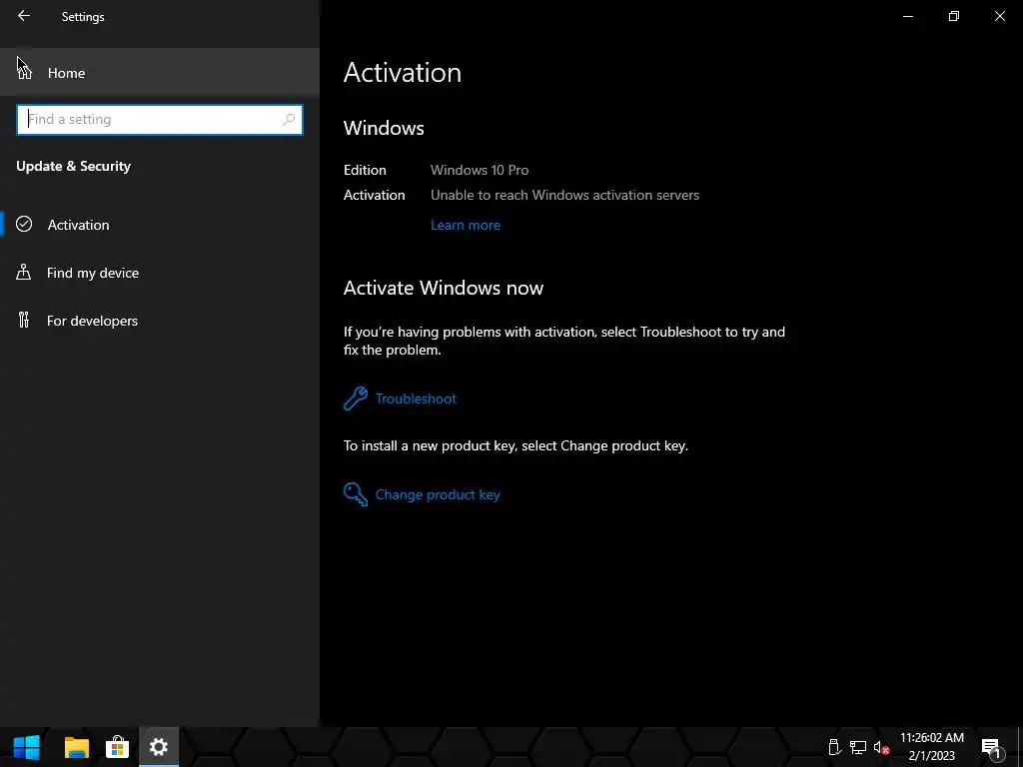The image size is (1023, 767).
Task: Open the taskbar clock and date
Action: coord(932,747)
